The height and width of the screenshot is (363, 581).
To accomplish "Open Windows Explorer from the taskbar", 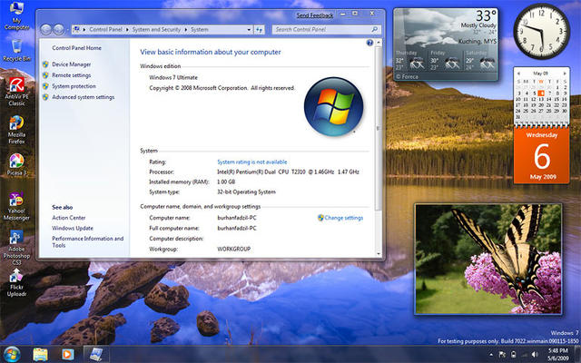I will 40,355.
